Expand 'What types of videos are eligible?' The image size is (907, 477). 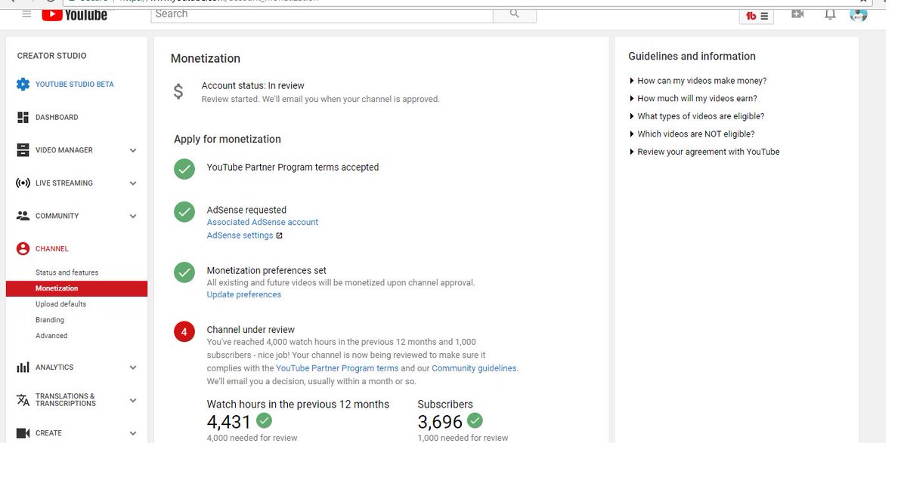pos(696,116)
